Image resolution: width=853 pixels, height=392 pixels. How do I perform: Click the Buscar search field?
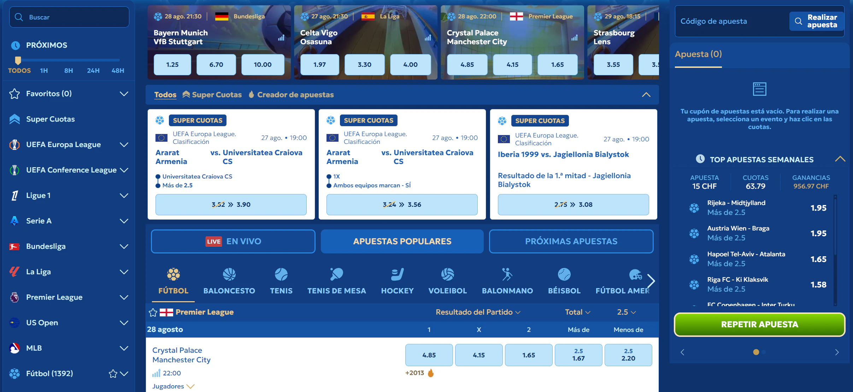[69, 17]
